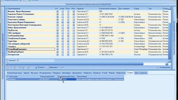The width and height of the screenshot is (178, 100).
Task: Expand the details panel on the right edge
Action: (x=174, y=38)
